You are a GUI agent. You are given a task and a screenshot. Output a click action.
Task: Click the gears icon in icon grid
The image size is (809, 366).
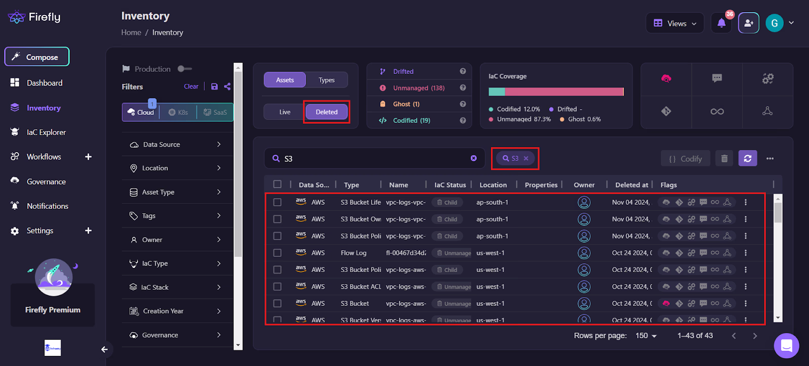click(768, 78)
